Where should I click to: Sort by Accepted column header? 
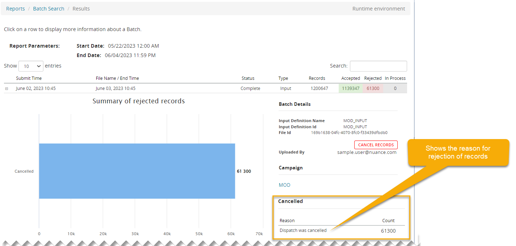click(x=350, y=78)
